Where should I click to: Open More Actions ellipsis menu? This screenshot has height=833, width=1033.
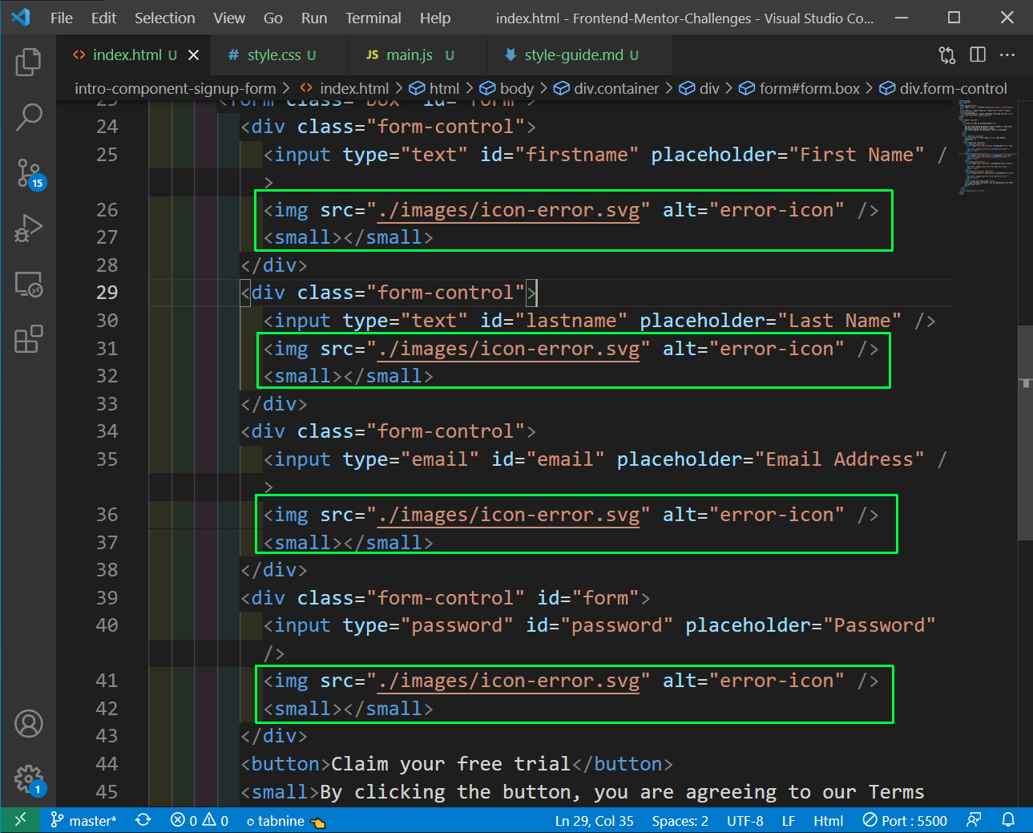tap(1008, 55)
